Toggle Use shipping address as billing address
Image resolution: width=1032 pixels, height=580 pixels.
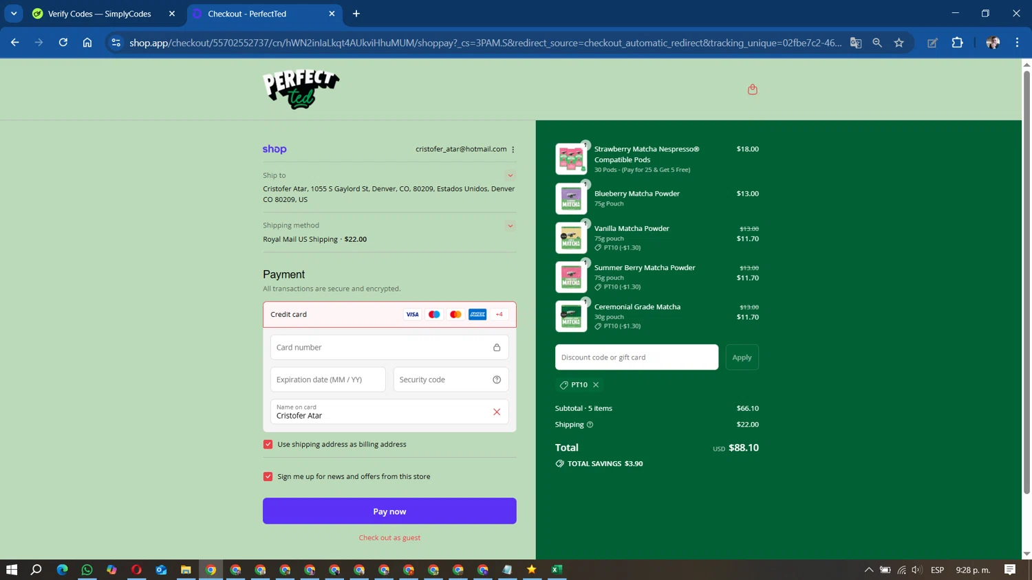(268, 445)
